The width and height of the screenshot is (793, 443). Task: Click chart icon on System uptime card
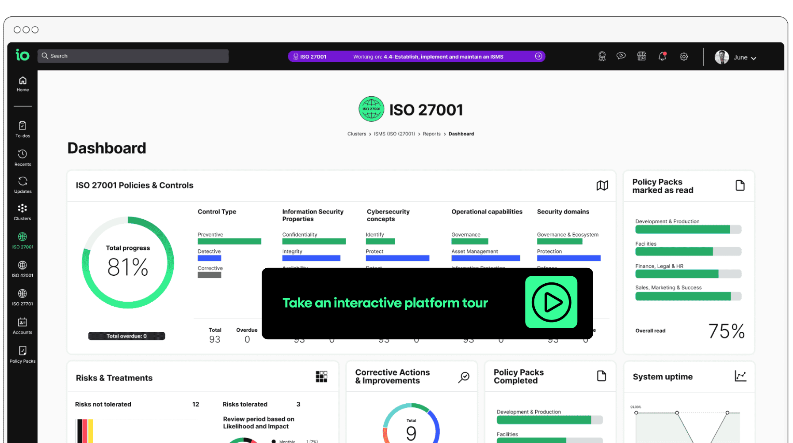[740, 376]
